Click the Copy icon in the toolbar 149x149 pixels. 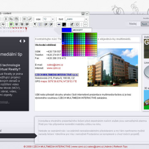(11, 19)
